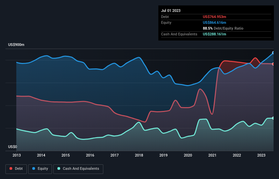
Task: Select the Debt value US$764.953m in tooltip
Action: pos(215,17)
